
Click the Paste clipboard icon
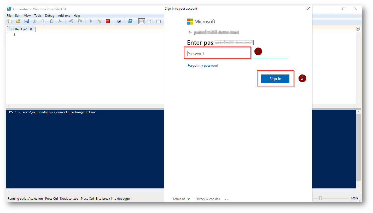(x=52, y=21)
